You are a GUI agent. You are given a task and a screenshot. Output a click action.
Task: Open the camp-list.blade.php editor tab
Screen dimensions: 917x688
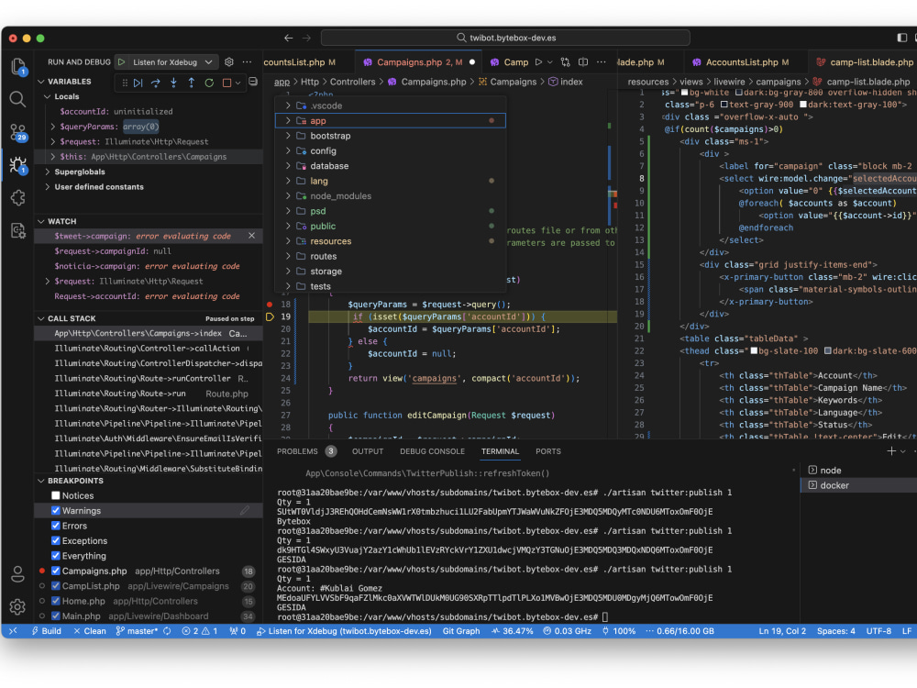pos(864,62)
